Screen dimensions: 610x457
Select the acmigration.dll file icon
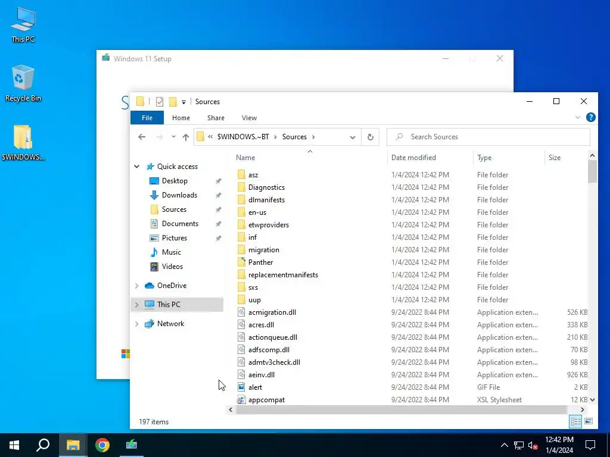(241, 312)
